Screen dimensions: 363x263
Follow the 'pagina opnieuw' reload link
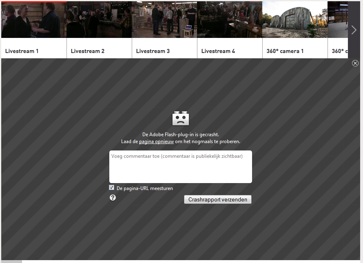pos(156,141)
